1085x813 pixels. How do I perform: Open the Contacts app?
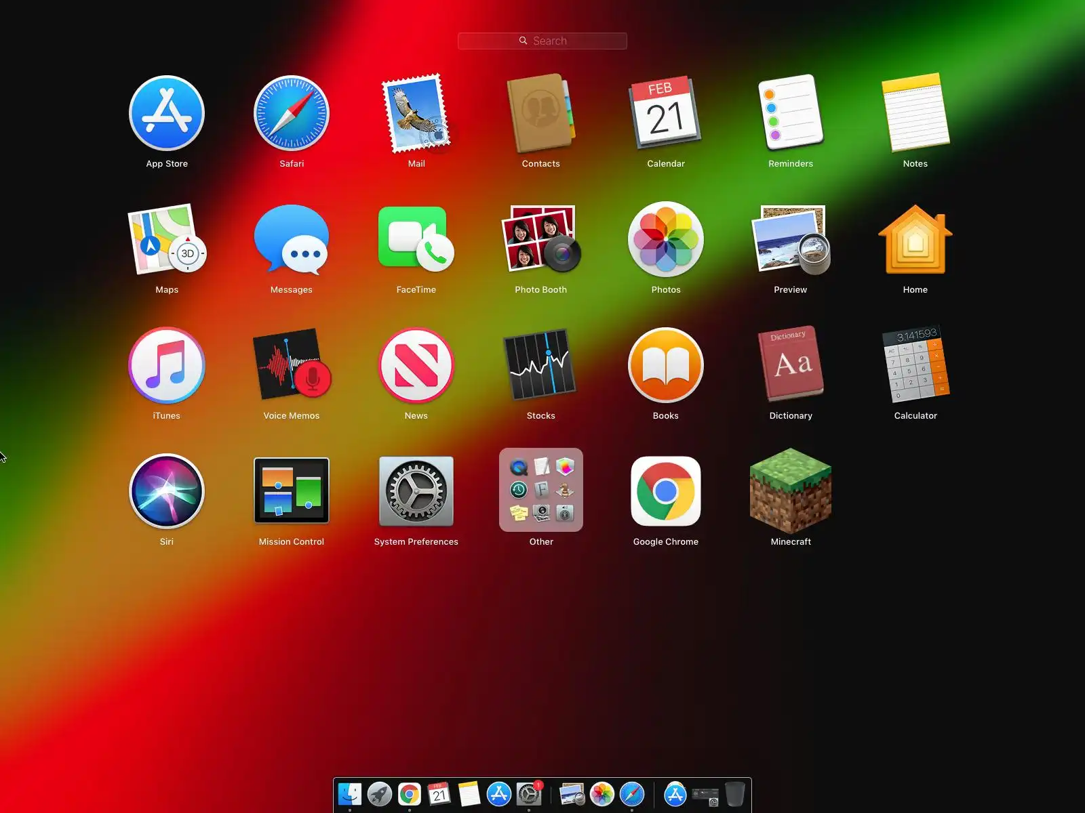(x=541, y=113)
